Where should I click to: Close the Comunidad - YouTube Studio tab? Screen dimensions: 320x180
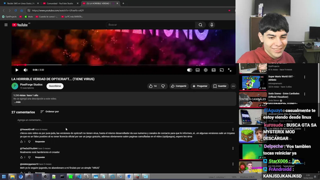tap(77, 3)
